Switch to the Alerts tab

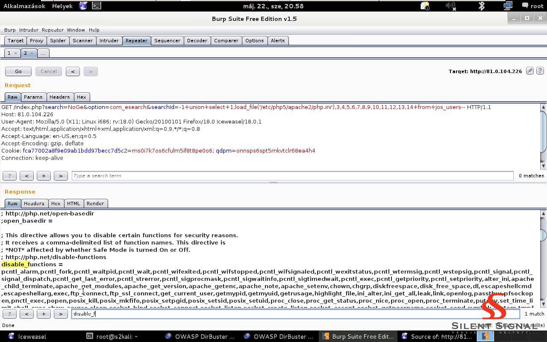277,41
